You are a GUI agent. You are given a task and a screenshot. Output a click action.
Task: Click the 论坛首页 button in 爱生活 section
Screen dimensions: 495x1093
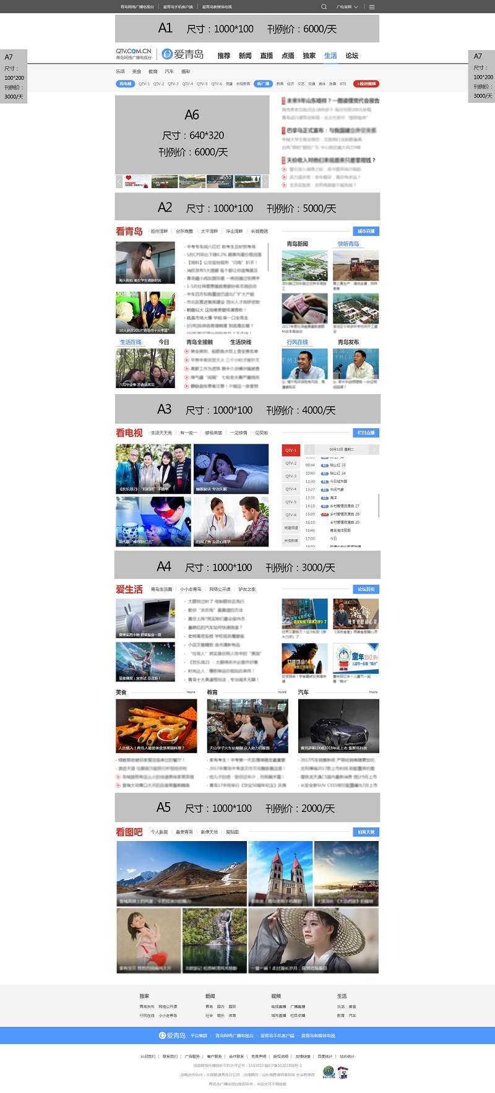pos(366,589)
